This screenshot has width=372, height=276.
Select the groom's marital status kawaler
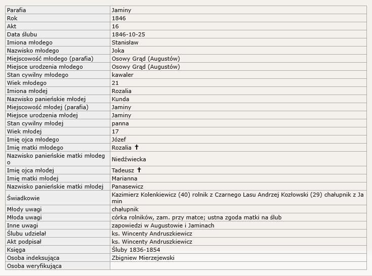tap(122, 75)
